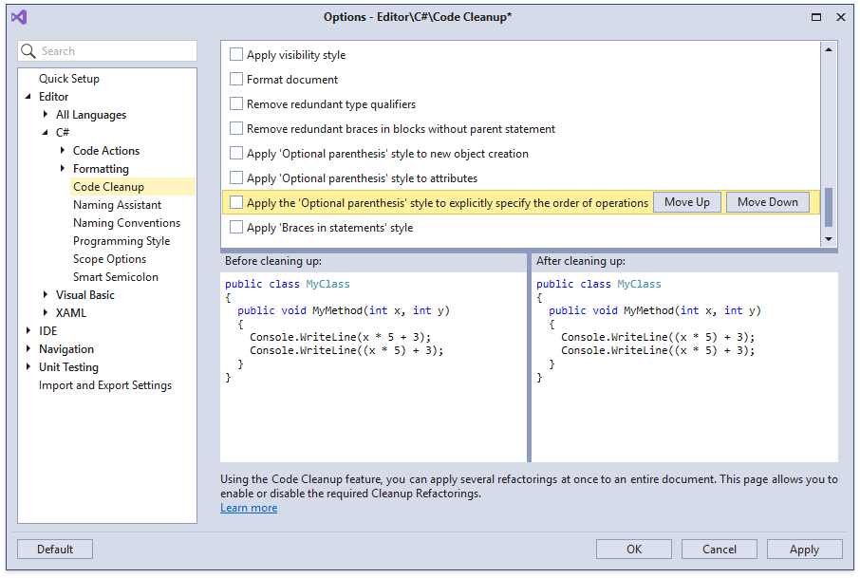Enable 'Apply visibility style' checkbox
Viewport: 860px width, 578px height.
click(236, 55)
